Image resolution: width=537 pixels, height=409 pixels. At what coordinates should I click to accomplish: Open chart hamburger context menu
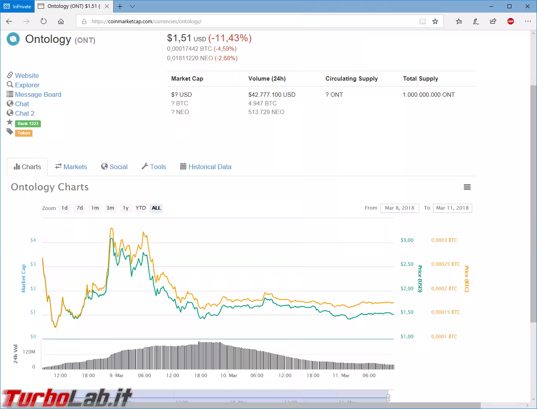click(x=467, y=187)
